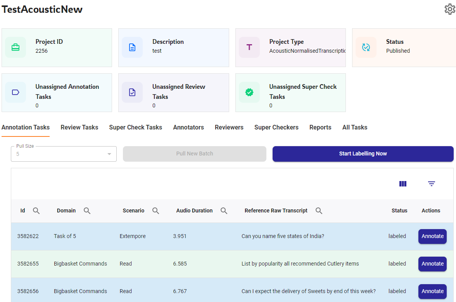Search the Reference Raw Transcript magnifier

[x=319, y=211]
